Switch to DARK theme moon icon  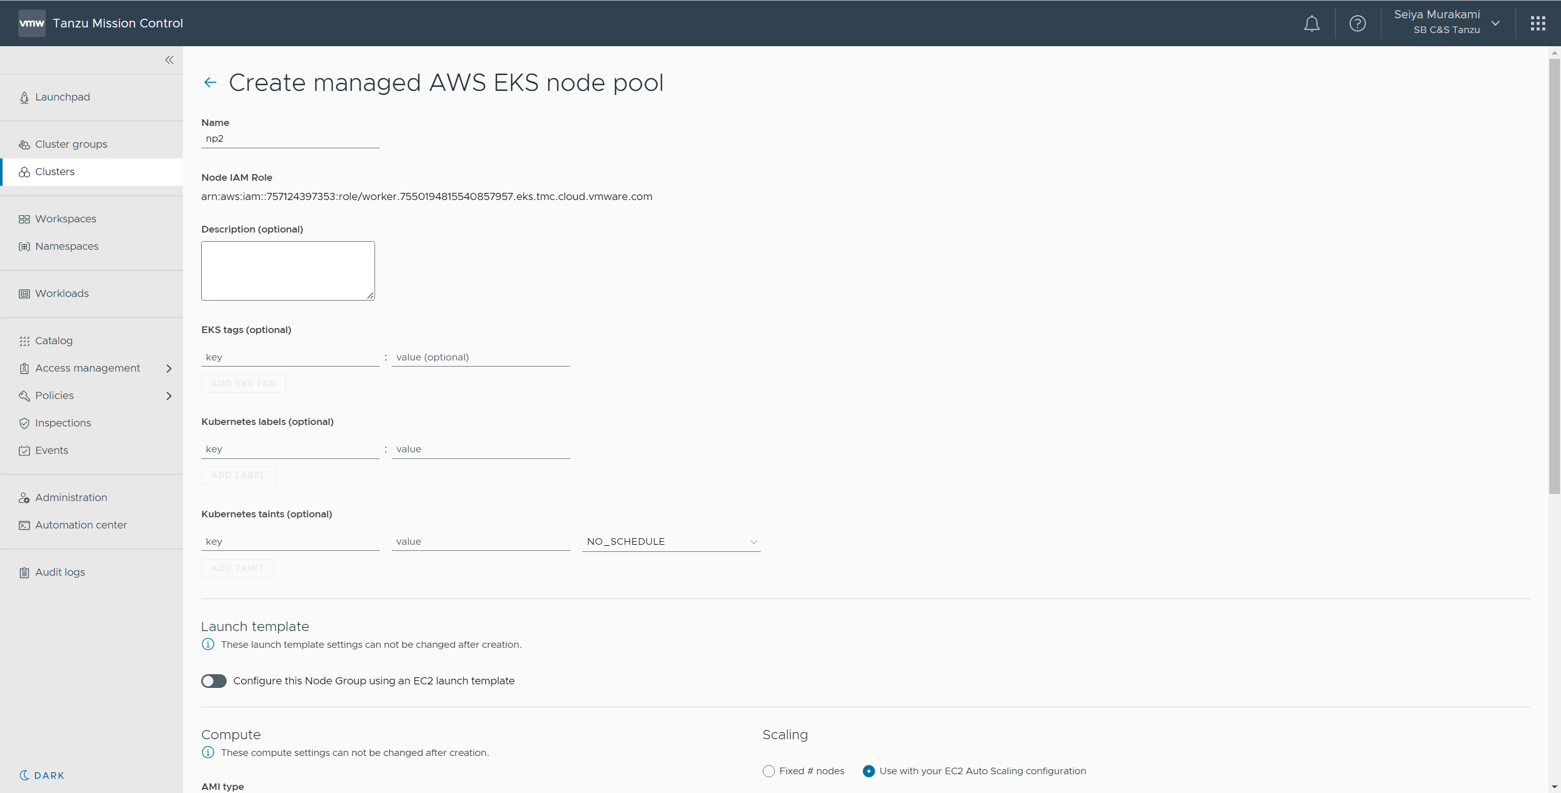[24, 775]
